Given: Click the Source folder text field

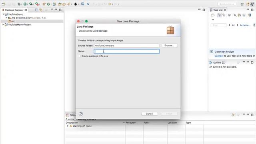Looking at the screenshot, I should click(x=126, y=46).
